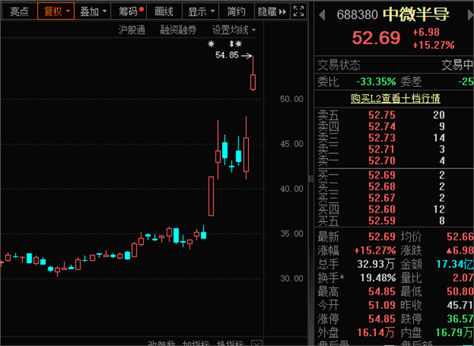474x346 pixels.
Task: Click the star event marker above the chart
Action: click(x=211, y=43)
